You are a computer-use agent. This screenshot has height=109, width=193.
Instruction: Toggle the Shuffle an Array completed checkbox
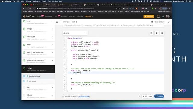(x=24, y=76)
